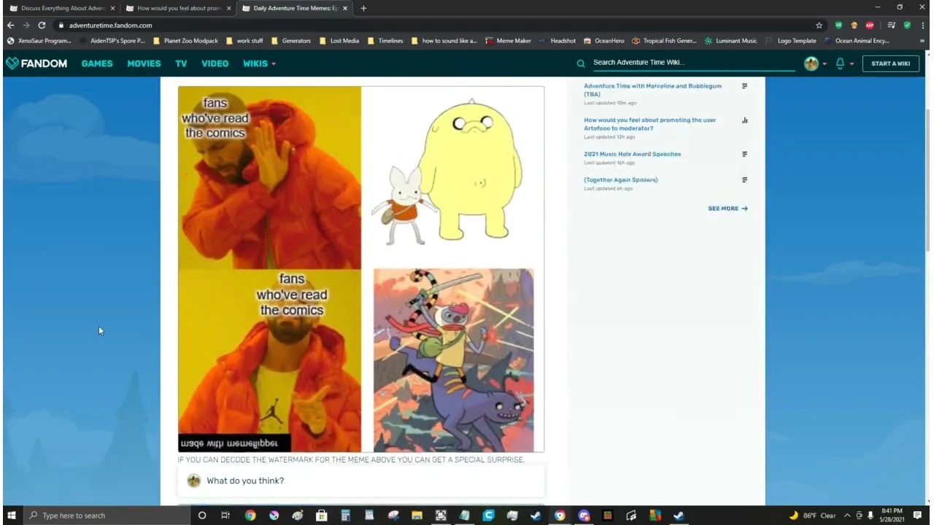Switch to the Daily Adventure Time Memes tab
This screenshot has width=934, height=525.
292,8
